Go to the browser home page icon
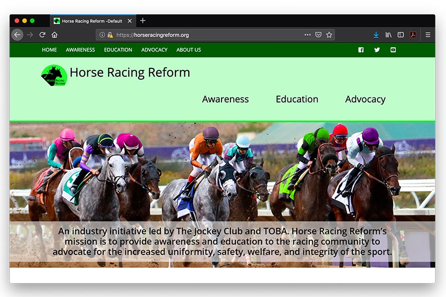Image resolution: width=446 pixels, height=297 pixels. pos(55,35)
